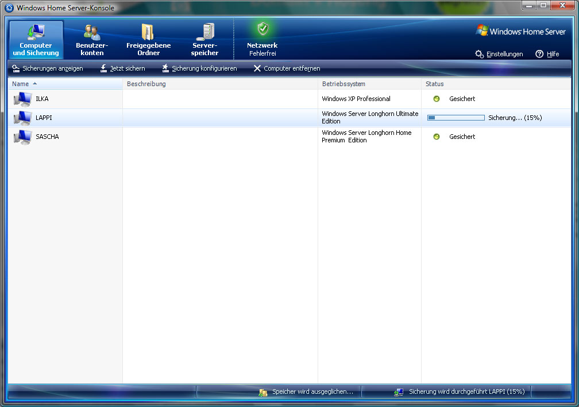This screenshot has height=407, width=579.
Task: Click the Gesichert text in ILKA row
Action: pyautogui.click(x=462, y=99)
